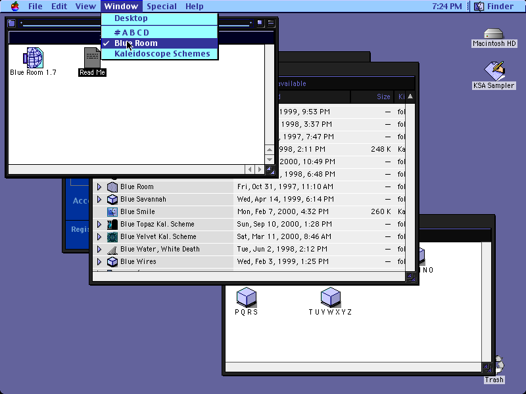The image size is (526, 394).
Task: Select the Blue Wires row name
Action: click(x=138, y=261)
